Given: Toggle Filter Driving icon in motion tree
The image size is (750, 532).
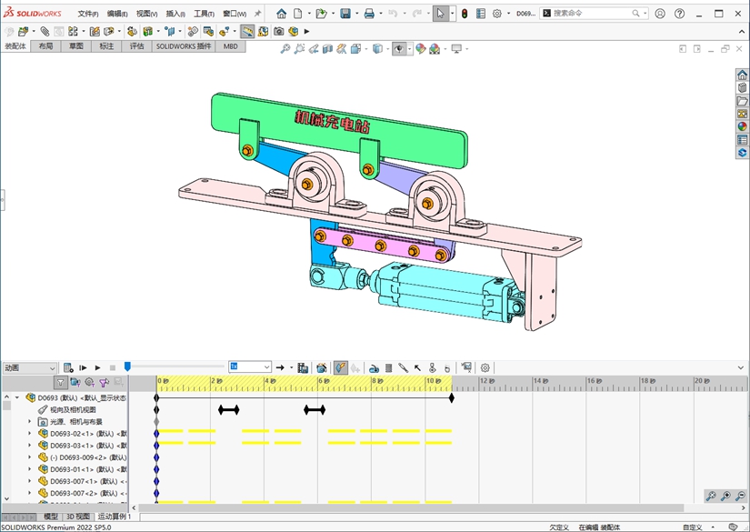Looking at the screenshot, I should 89,382.
